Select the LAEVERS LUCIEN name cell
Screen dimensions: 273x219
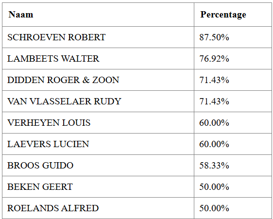[98, 144]
